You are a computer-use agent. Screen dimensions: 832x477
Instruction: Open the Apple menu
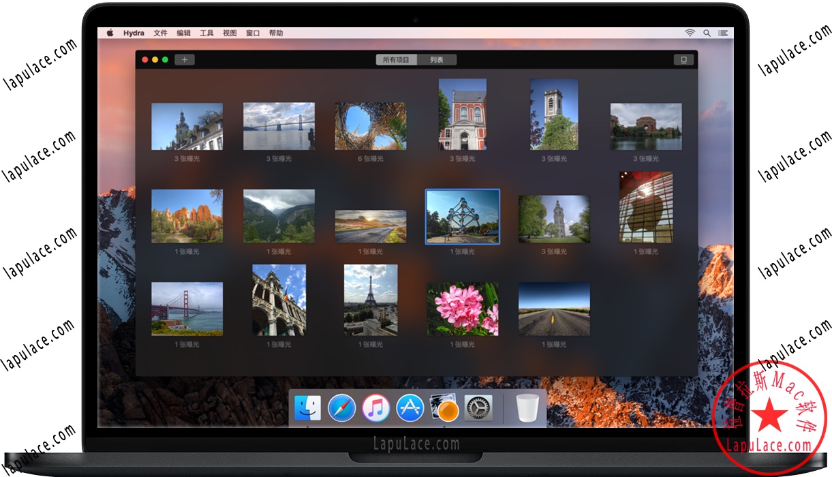click(109, 32)
